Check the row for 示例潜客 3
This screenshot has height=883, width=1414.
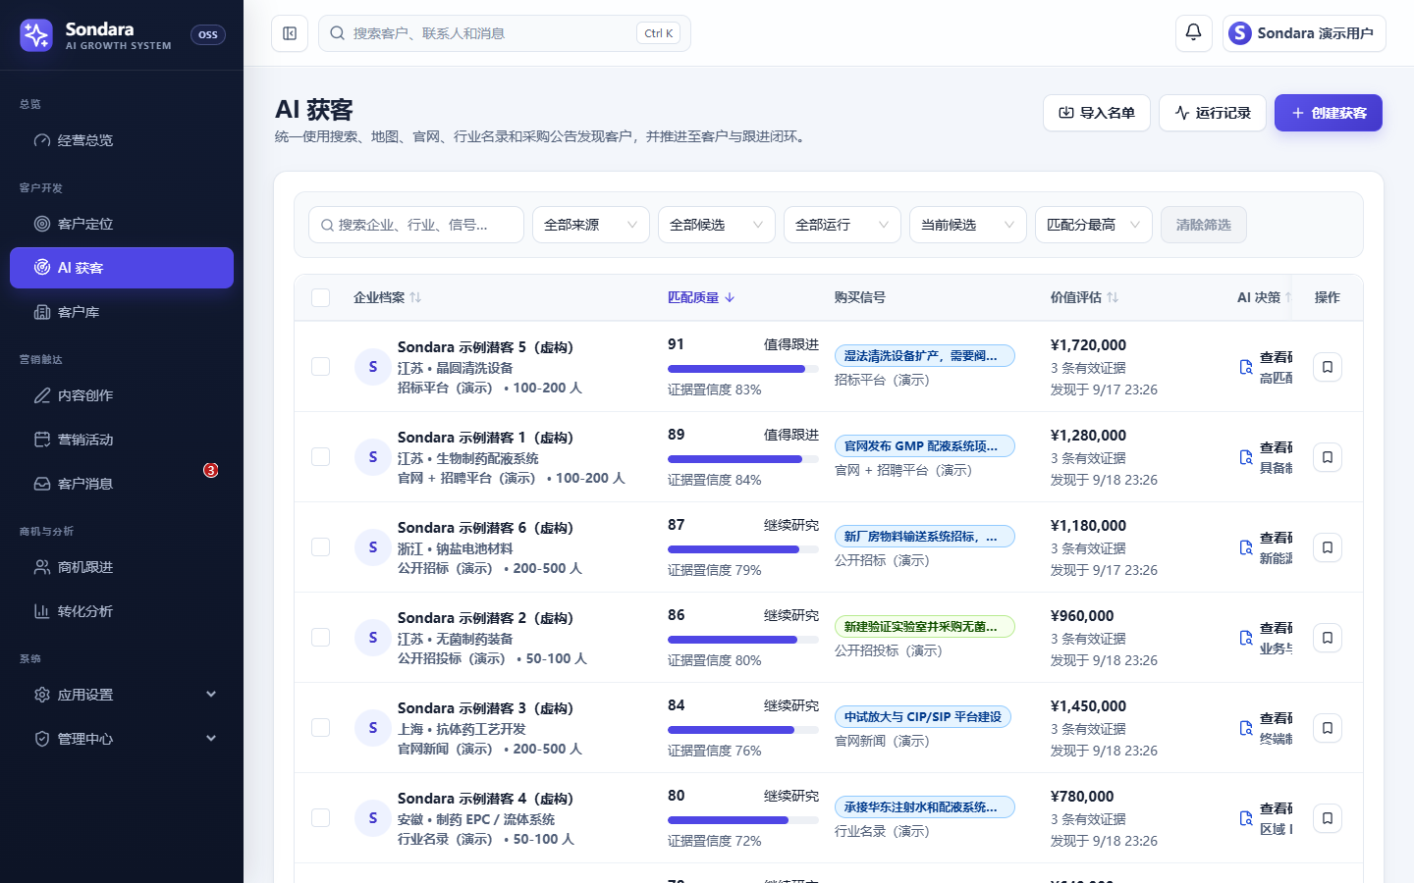point(321,727)
